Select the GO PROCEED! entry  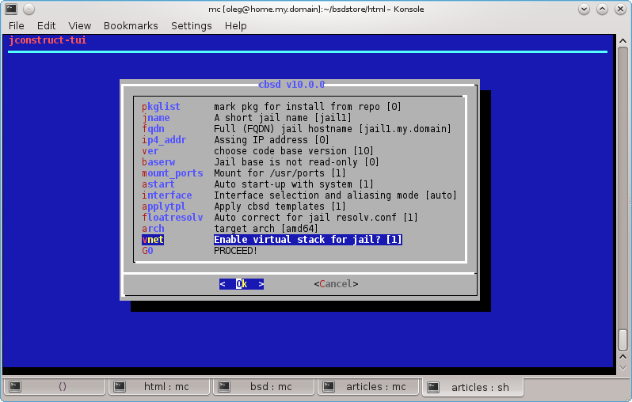click(x=200, y=251)
